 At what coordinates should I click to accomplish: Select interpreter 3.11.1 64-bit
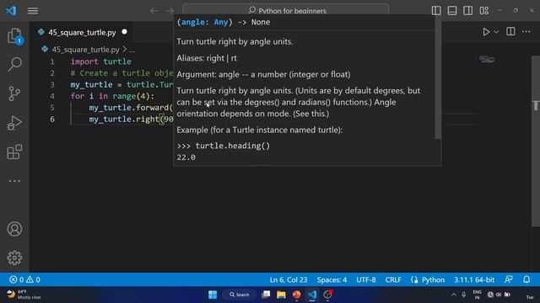coord(474,279)
